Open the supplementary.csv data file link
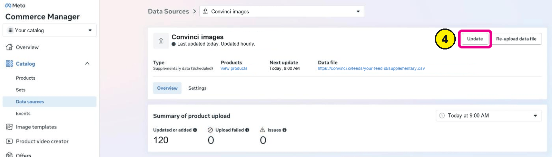 [371, 68]
